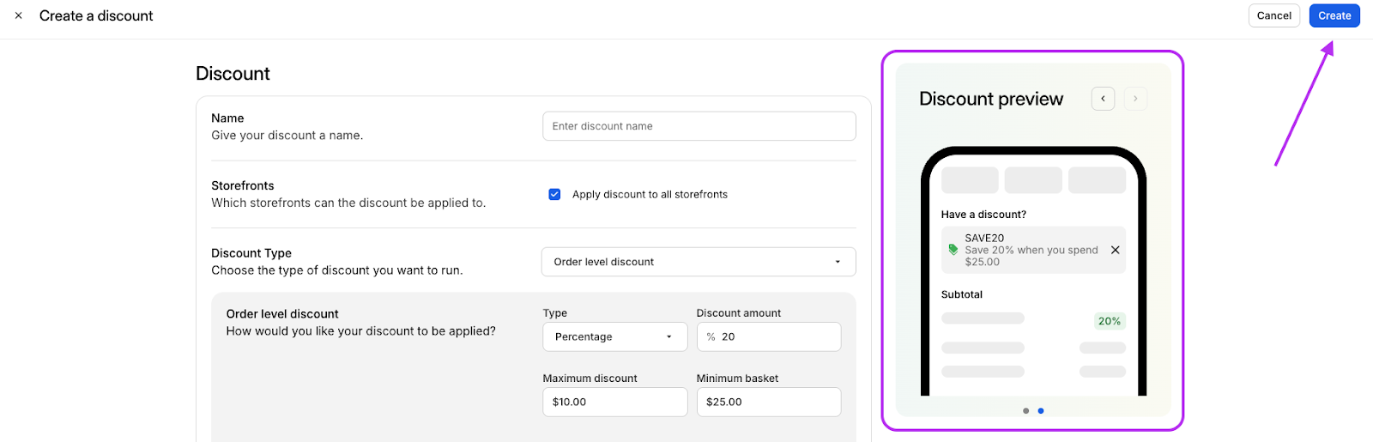The image size is (1373, 442).
Task: Click the Minimum basket field
Action: [769, 402]
